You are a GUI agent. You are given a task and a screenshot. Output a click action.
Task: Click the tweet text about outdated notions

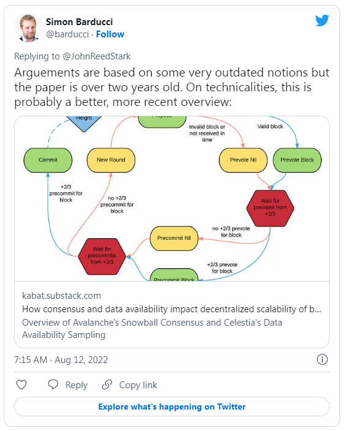172,87
